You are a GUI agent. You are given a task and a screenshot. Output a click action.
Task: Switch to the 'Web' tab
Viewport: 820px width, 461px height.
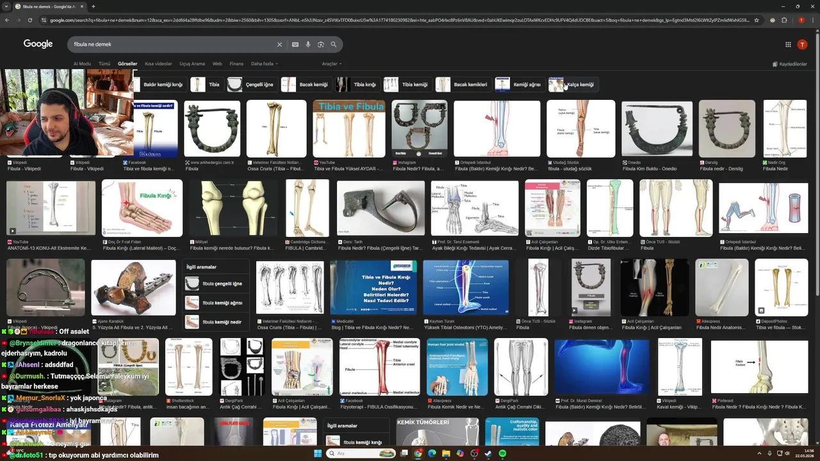(217, 64)
